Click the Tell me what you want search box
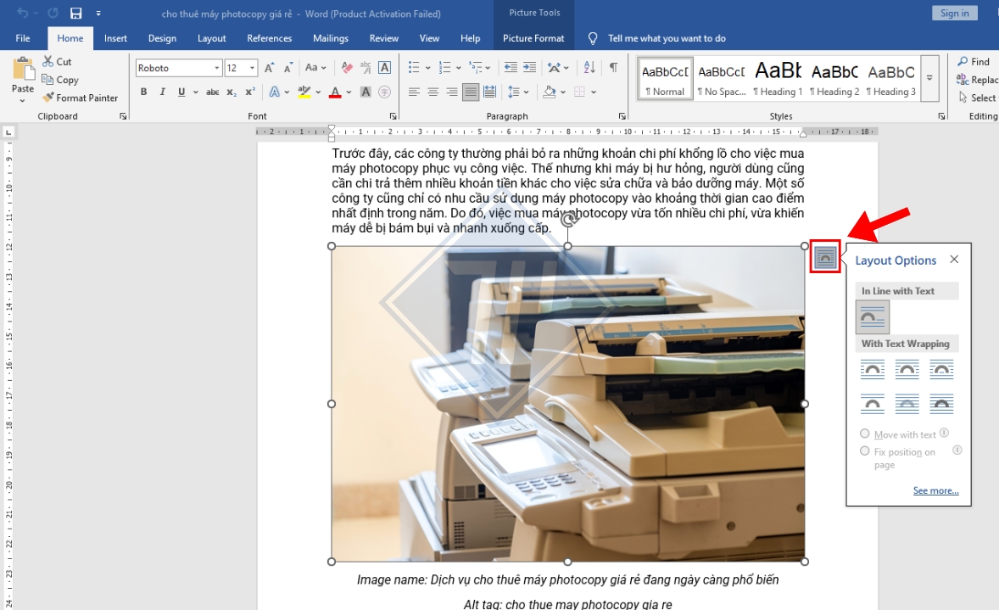Image resolution: width=999 pixels, height=610 pixels. [666, 38]
